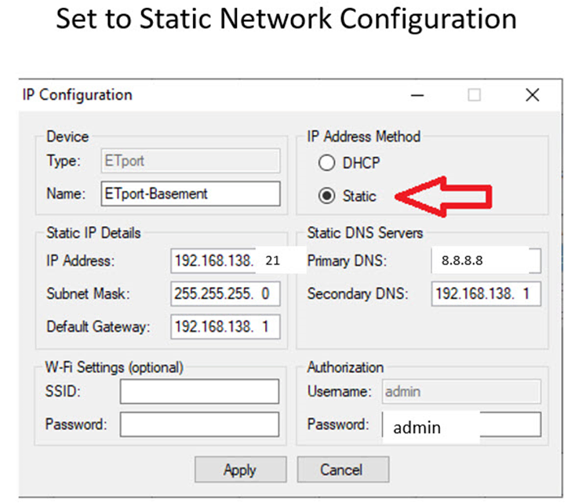575x503 pixels.
Task: Click the SSID: label
Action: [x=63, y=392]
